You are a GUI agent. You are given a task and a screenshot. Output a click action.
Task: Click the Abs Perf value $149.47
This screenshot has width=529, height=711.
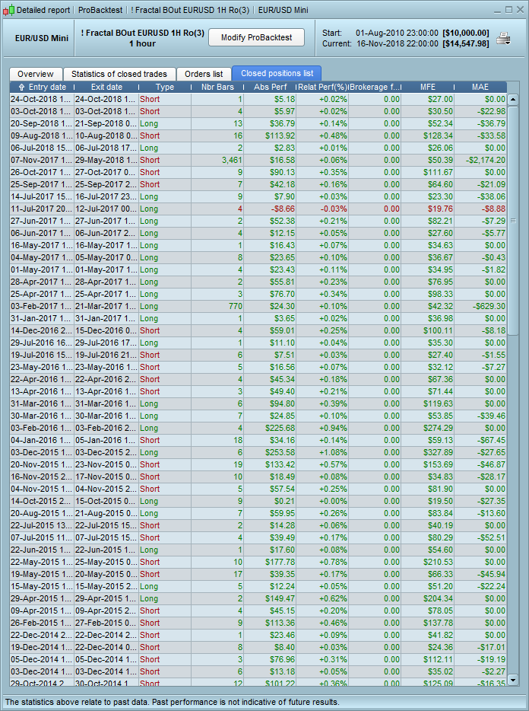coord(280,598)
